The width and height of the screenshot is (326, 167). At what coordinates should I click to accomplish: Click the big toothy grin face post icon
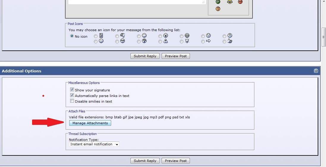point(187,36)
